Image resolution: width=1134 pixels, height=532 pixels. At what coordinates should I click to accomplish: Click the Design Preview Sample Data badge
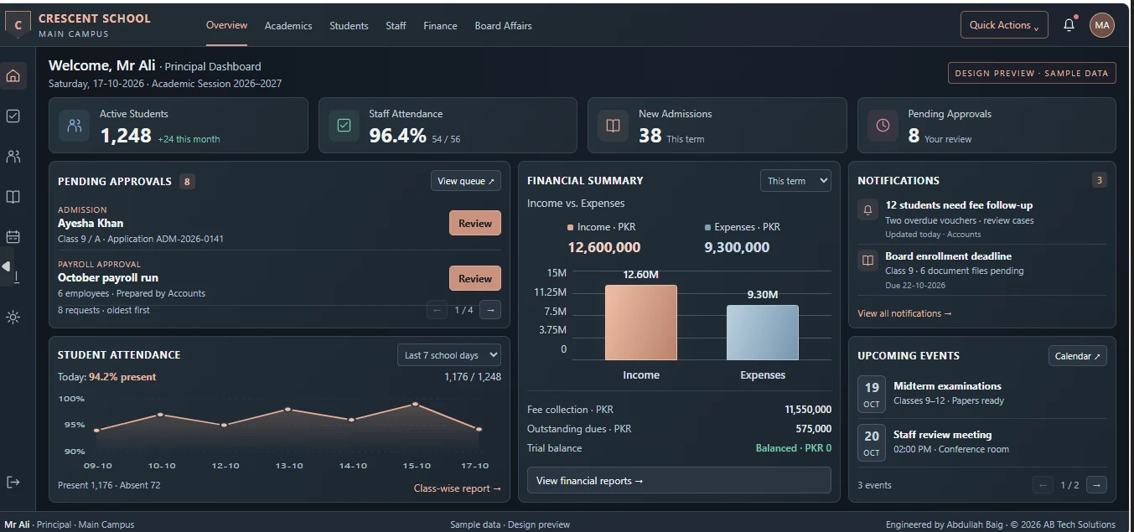click(1032, 74)
